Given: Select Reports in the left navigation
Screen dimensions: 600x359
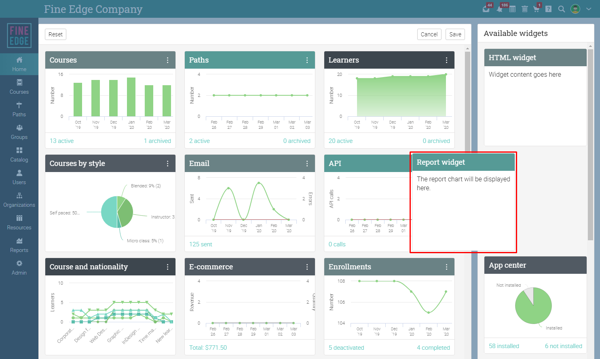Looking at the screenshot, I should pos(19,245).
